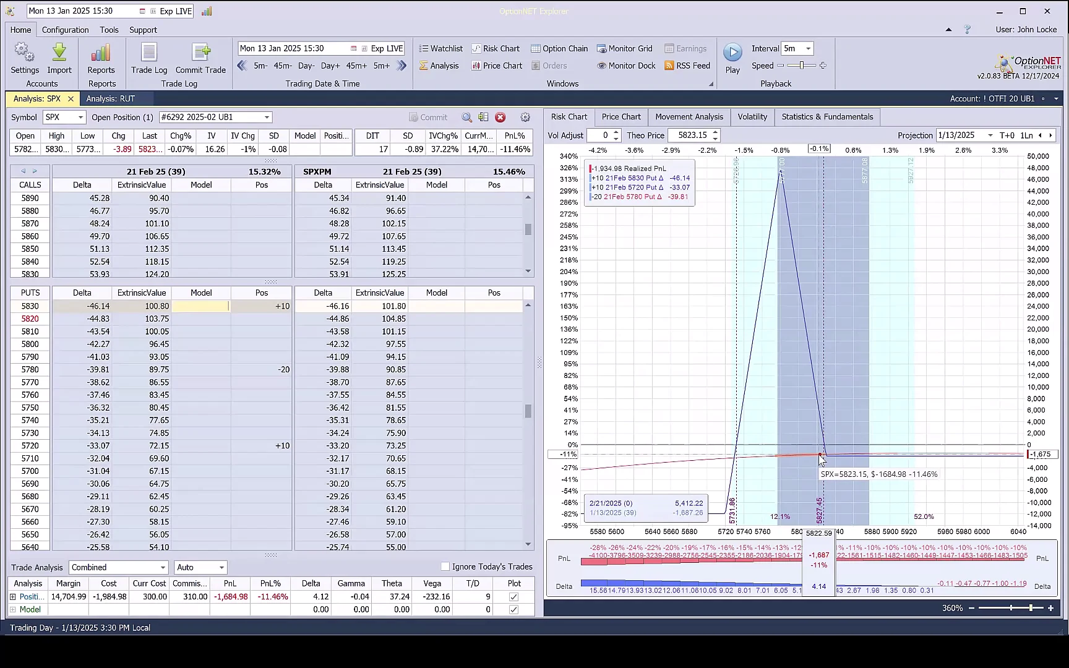Open the Trade Log
1069x668 pixels.
[149, 58]
